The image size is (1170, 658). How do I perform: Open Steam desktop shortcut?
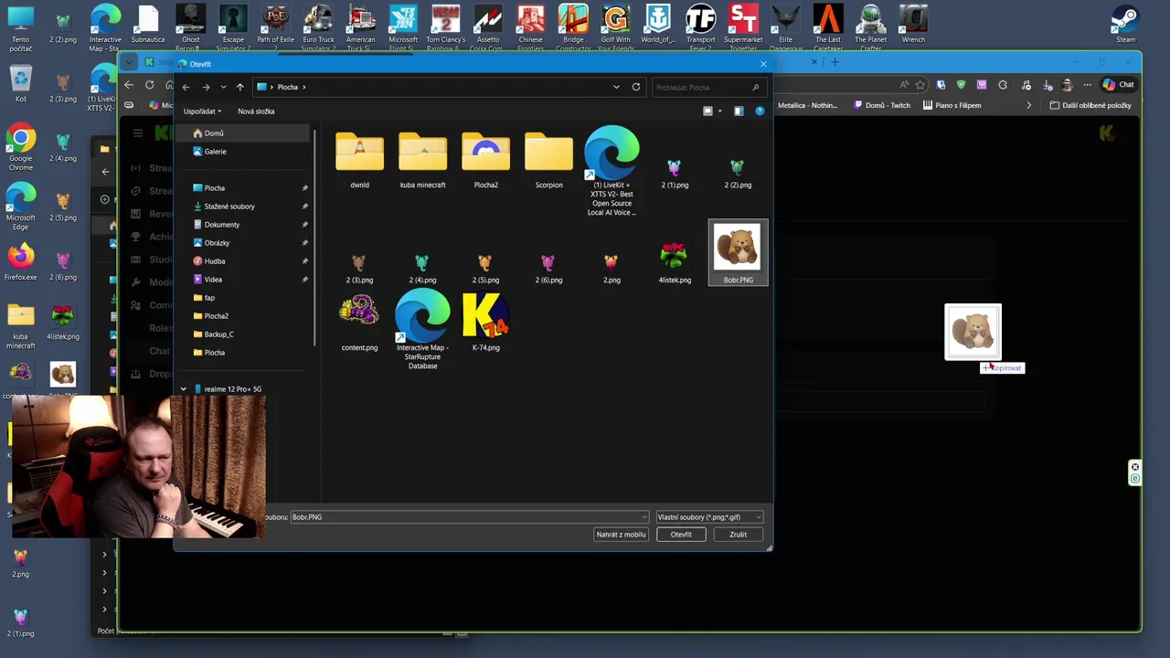tap(1125, 24)
